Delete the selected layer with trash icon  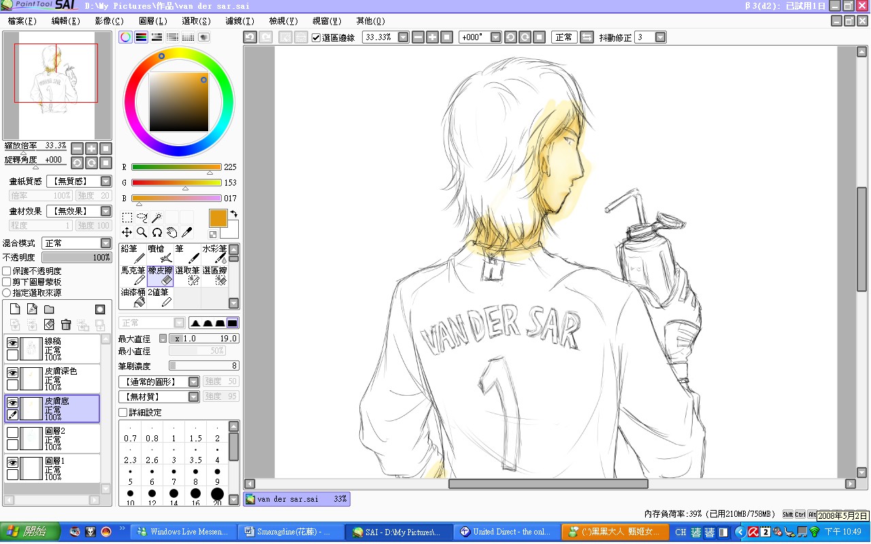click(x=66, y=325)
